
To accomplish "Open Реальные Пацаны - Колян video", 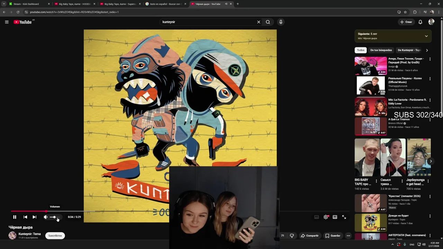I will coord(371,85).
